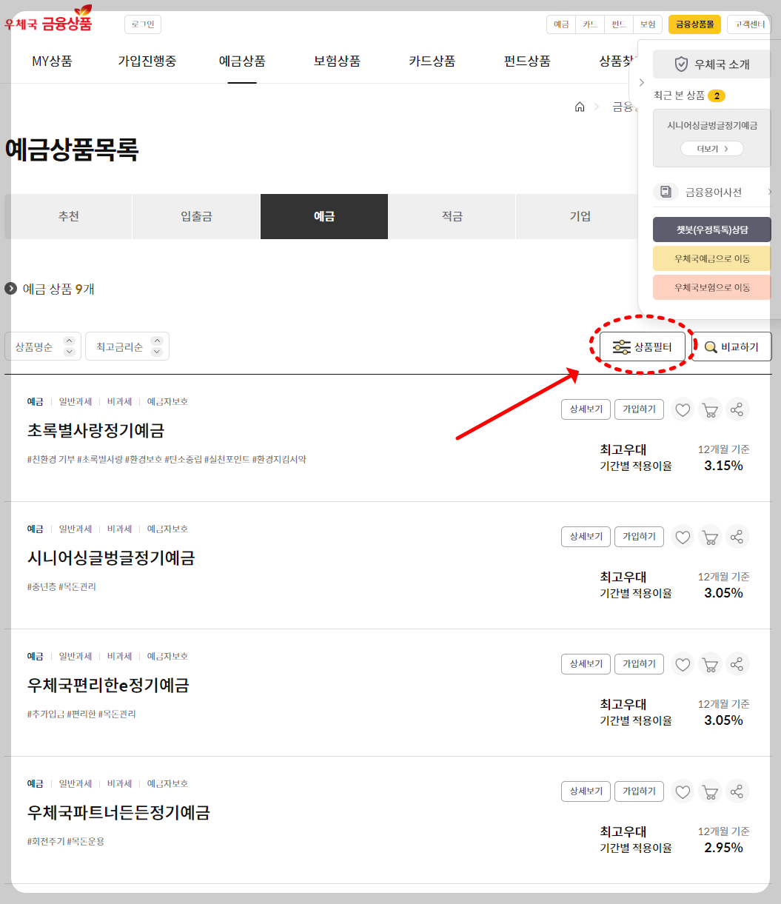This screenshot has width=781, height=904.
Task: Click the 우체국 금융상품 logo
Action: click(49, 19)
